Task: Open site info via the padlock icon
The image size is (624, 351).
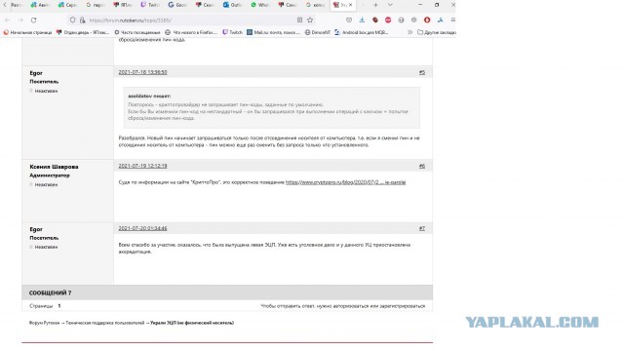Action: click(x=82, y=19)
